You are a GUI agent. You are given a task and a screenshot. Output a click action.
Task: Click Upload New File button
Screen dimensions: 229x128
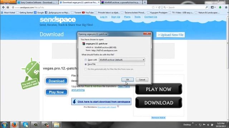(171, 35)
